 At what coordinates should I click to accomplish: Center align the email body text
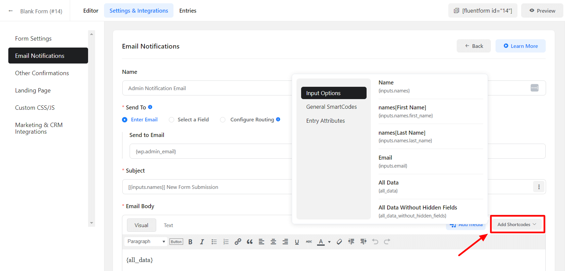[273, 242]
